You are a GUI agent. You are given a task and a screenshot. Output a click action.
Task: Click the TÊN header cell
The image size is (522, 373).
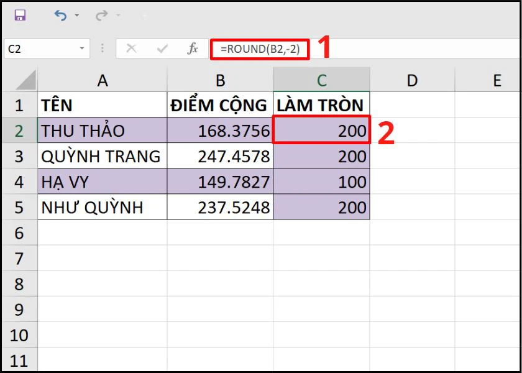click(102, 105)
